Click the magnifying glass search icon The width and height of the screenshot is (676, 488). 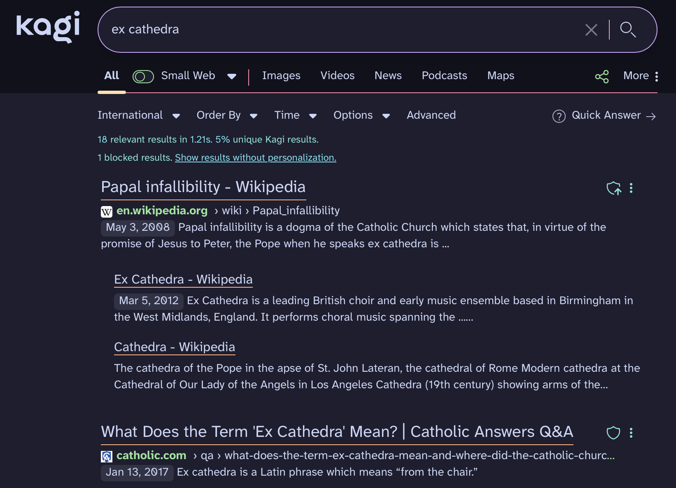click(x=628, y=30)
